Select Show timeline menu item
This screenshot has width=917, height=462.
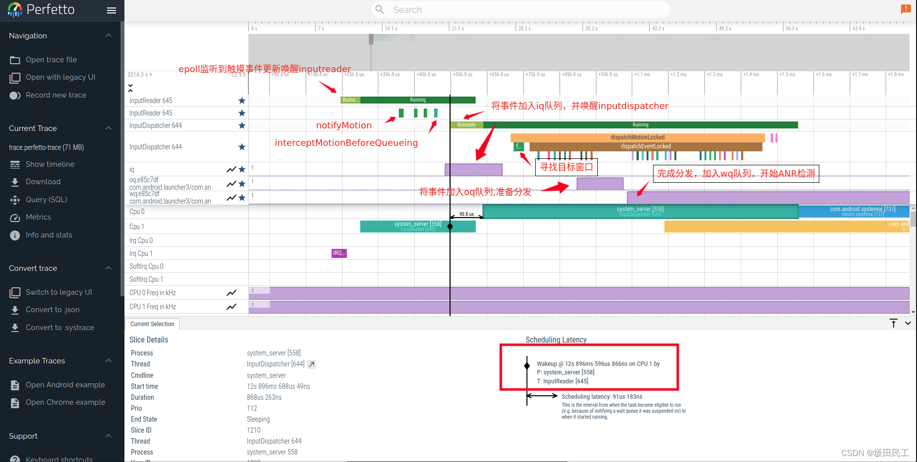pos(50,164)
